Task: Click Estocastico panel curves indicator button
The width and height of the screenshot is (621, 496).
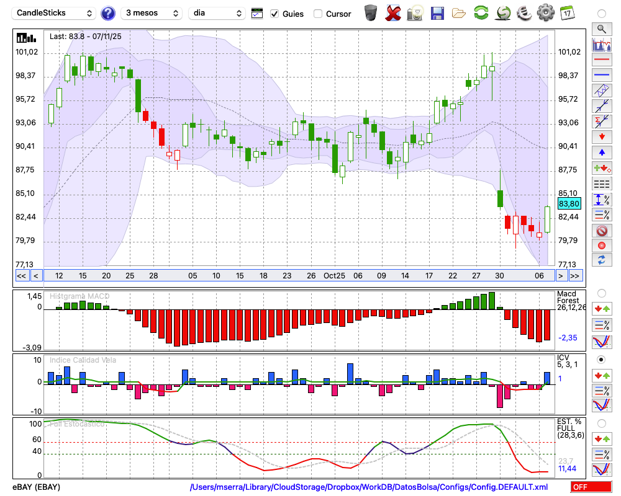Action: (602, 469)
